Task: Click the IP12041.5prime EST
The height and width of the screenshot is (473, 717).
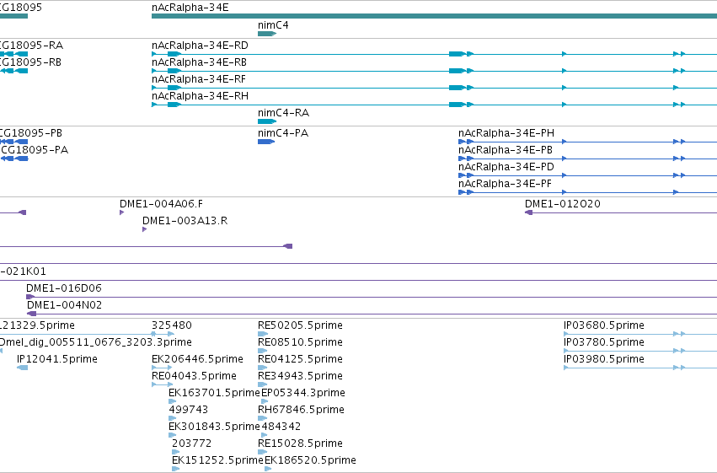Action: tap(22, 368)
